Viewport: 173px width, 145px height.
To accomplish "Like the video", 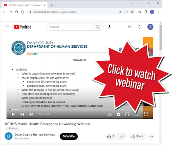I will (111, 136).
